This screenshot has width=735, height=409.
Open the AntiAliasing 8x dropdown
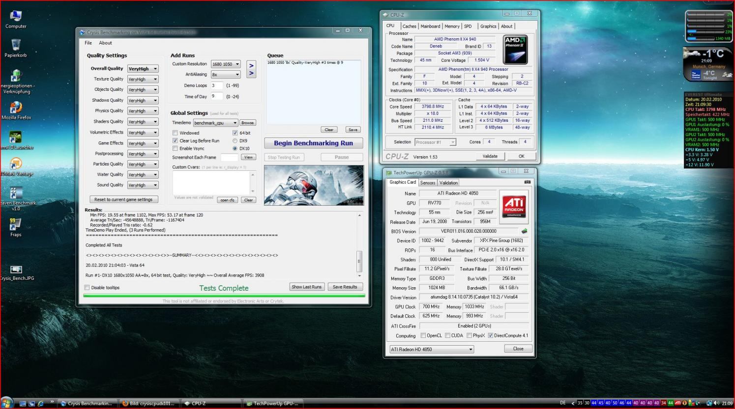[x=226, y=75]
